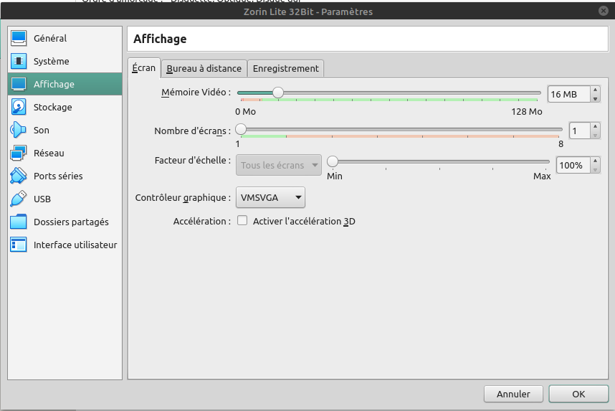615x411 pixels.
Task: Click the Annuler button
Action: (513, 394)
